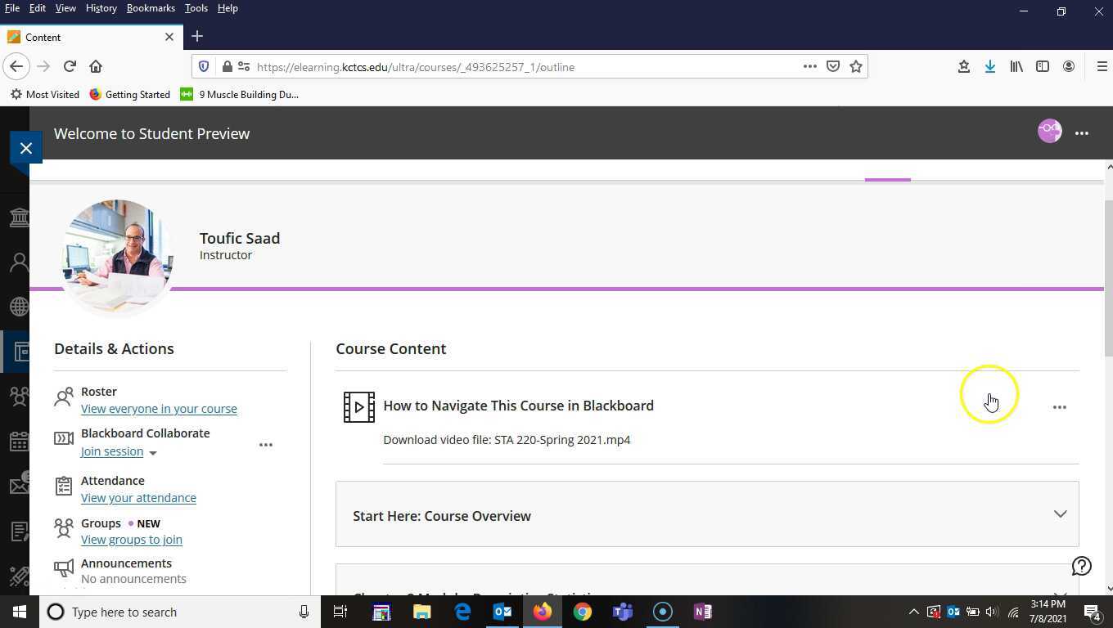
Task: Click View everyone in your course link
Action: [x=159, y=409]
